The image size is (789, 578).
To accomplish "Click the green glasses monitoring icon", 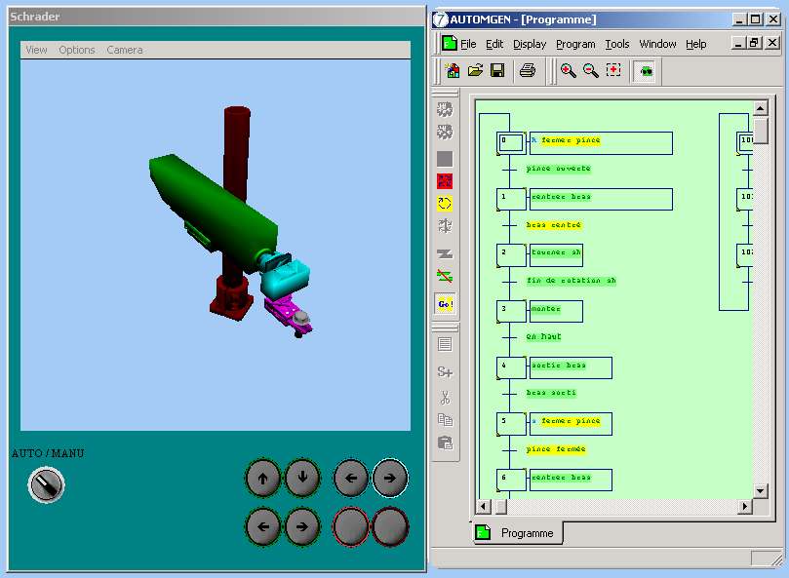I will coord(644,70).
